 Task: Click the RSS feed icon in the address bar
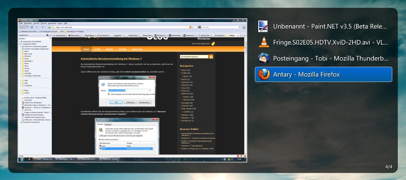(x=190, y=27)
